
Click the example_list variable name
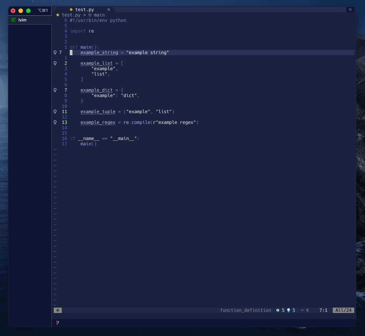coord(96,63)
